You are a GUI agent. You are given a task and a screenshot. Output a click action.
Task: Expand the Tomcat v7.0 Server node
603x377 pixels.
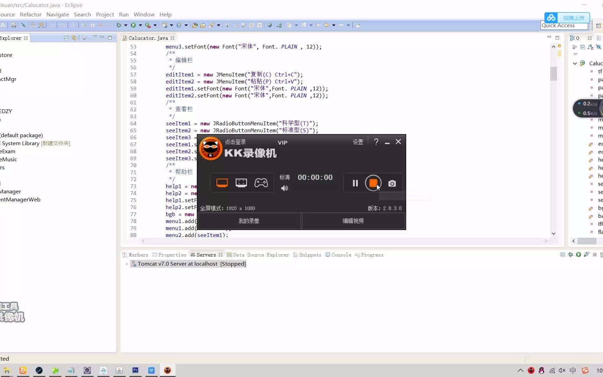[126, 264]
